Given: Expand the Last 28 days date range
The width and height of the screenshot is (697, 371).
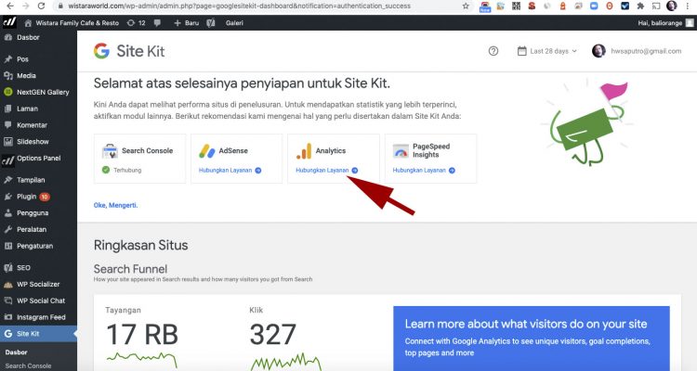Looking at the screenshot, I should pos(546,51).
